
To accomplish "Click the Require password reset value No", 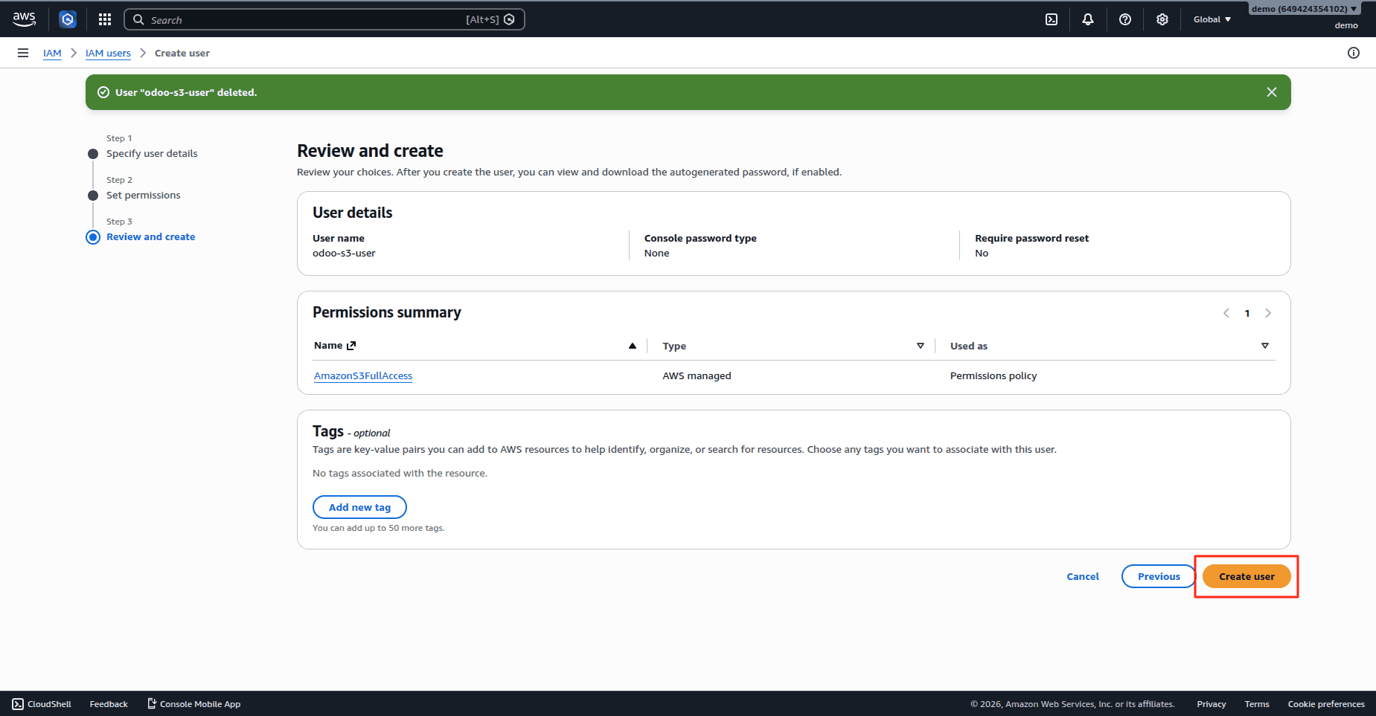I will point(982,253).
